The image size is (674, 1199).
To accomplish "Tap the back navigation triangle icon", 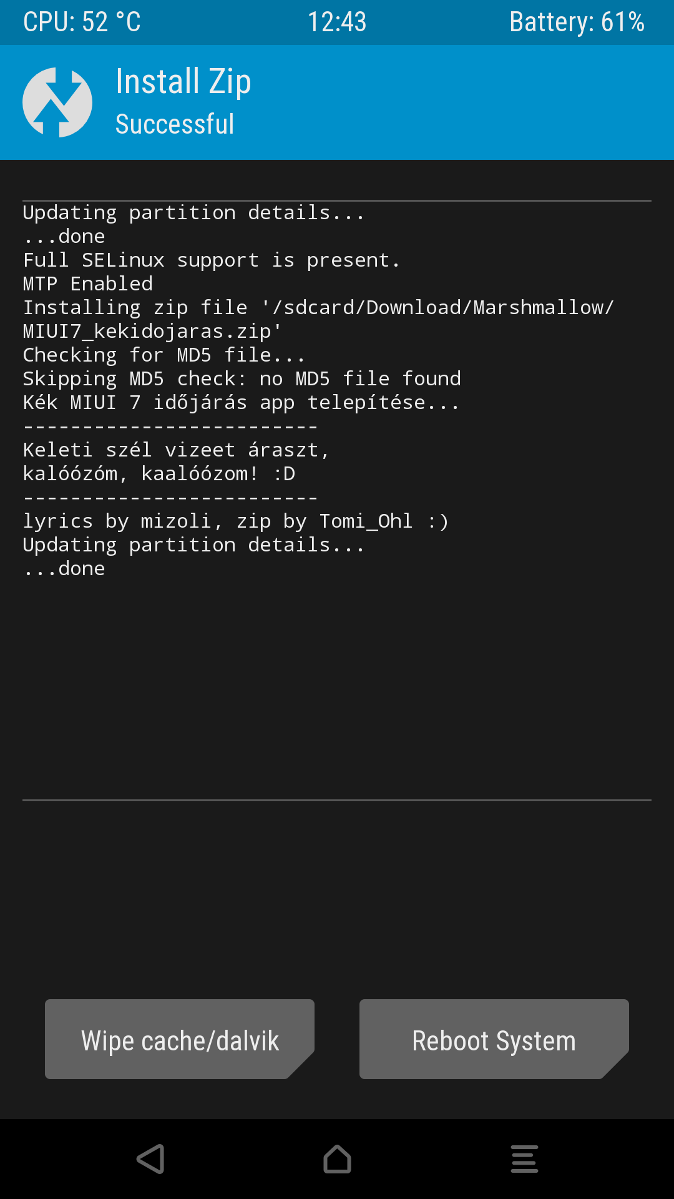I will coord(150,1159).
